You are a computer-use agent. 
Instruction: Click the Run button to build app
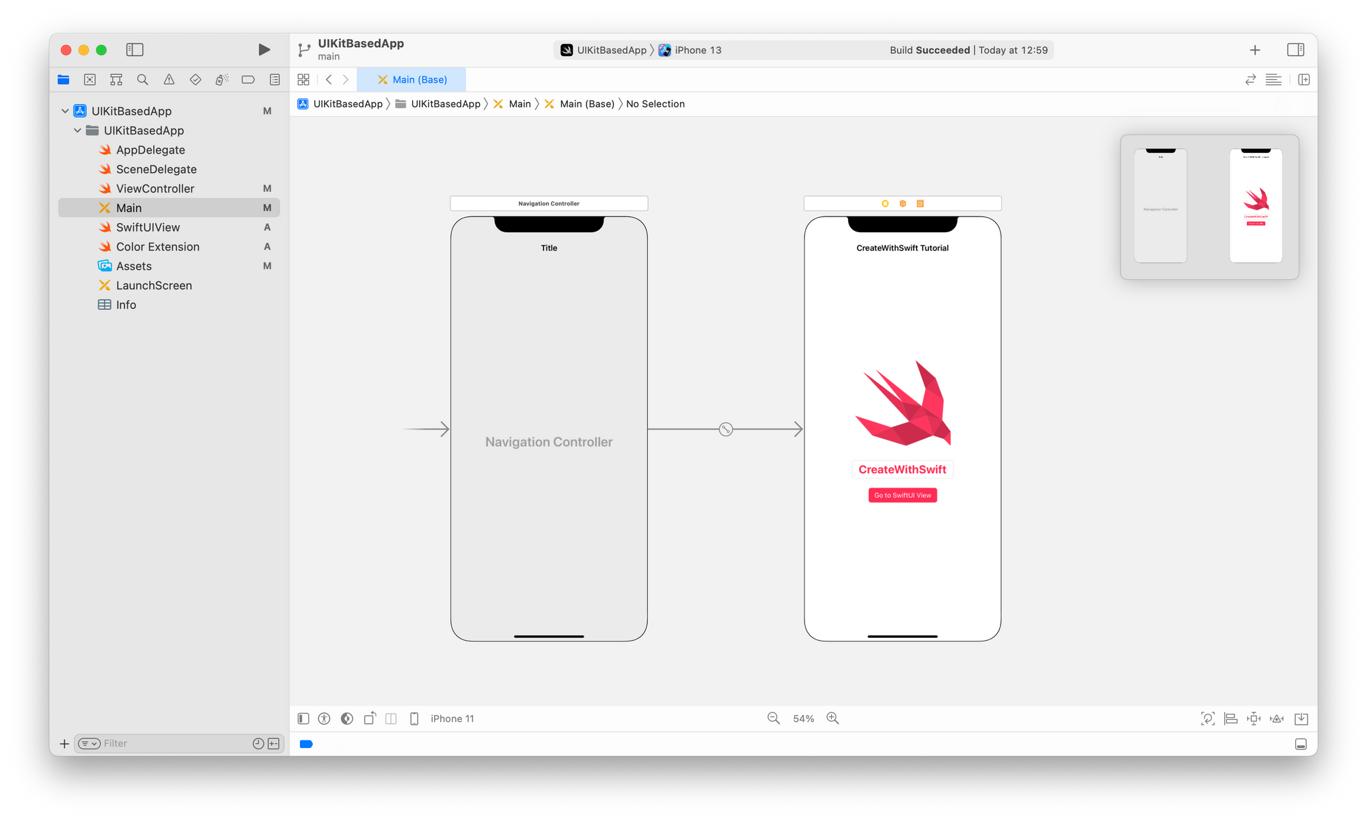264,48
